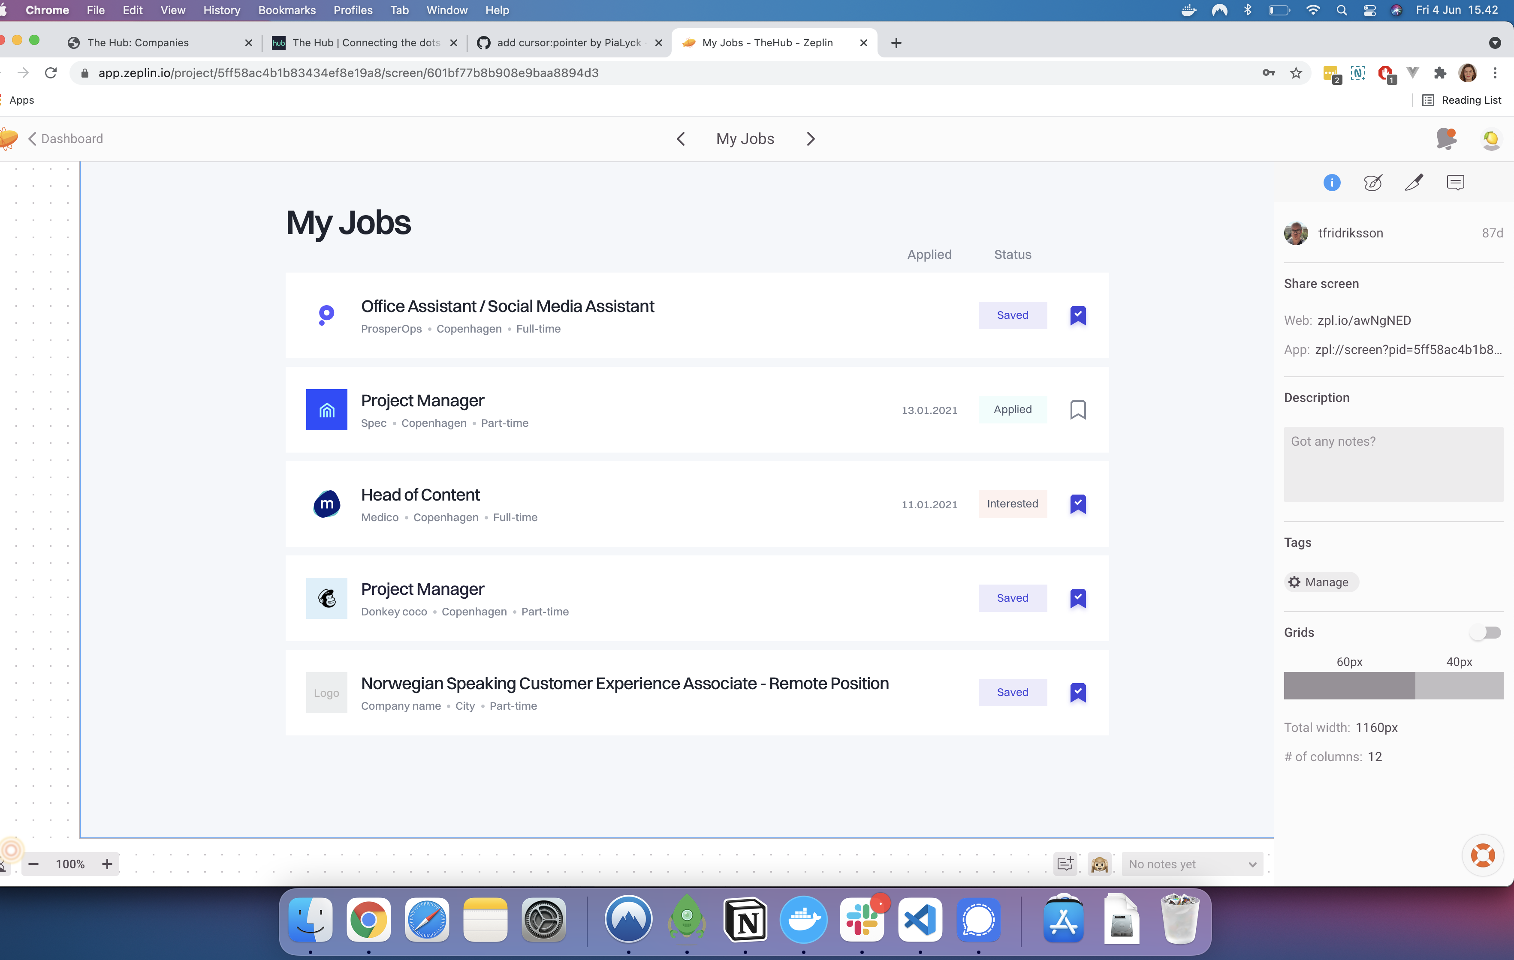1514x960 pixels.
Task: Click the Zeplin support lifebuoy button
Action: coord(1483,855)
